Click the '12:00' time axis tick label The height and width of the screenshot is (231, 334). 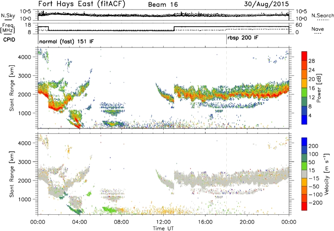tap(163, 222)
